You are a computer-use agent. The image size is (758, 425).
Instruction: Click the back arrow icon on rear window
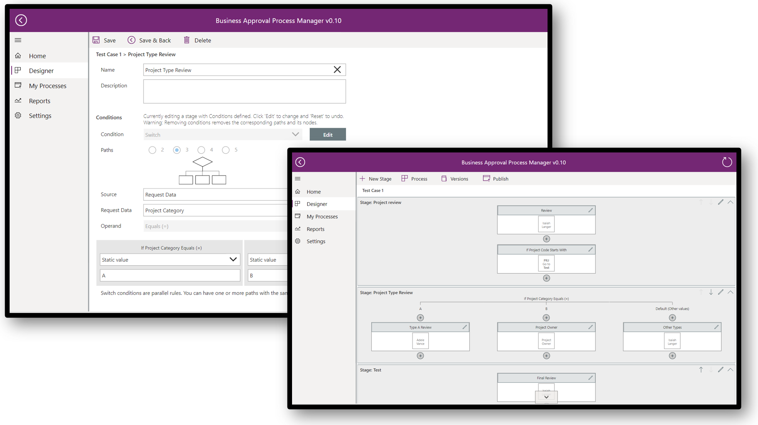21,20
